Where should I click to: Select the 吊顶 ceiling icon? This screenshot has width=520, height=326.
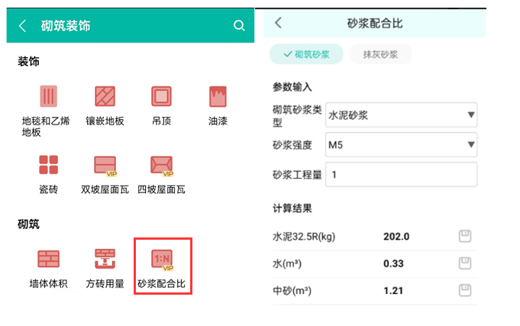pyautogui.click(x=161, y=97)
